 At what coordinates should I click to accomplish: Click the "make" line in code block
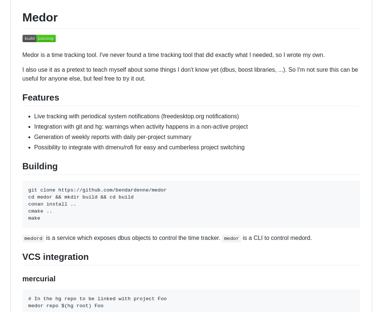34,218
